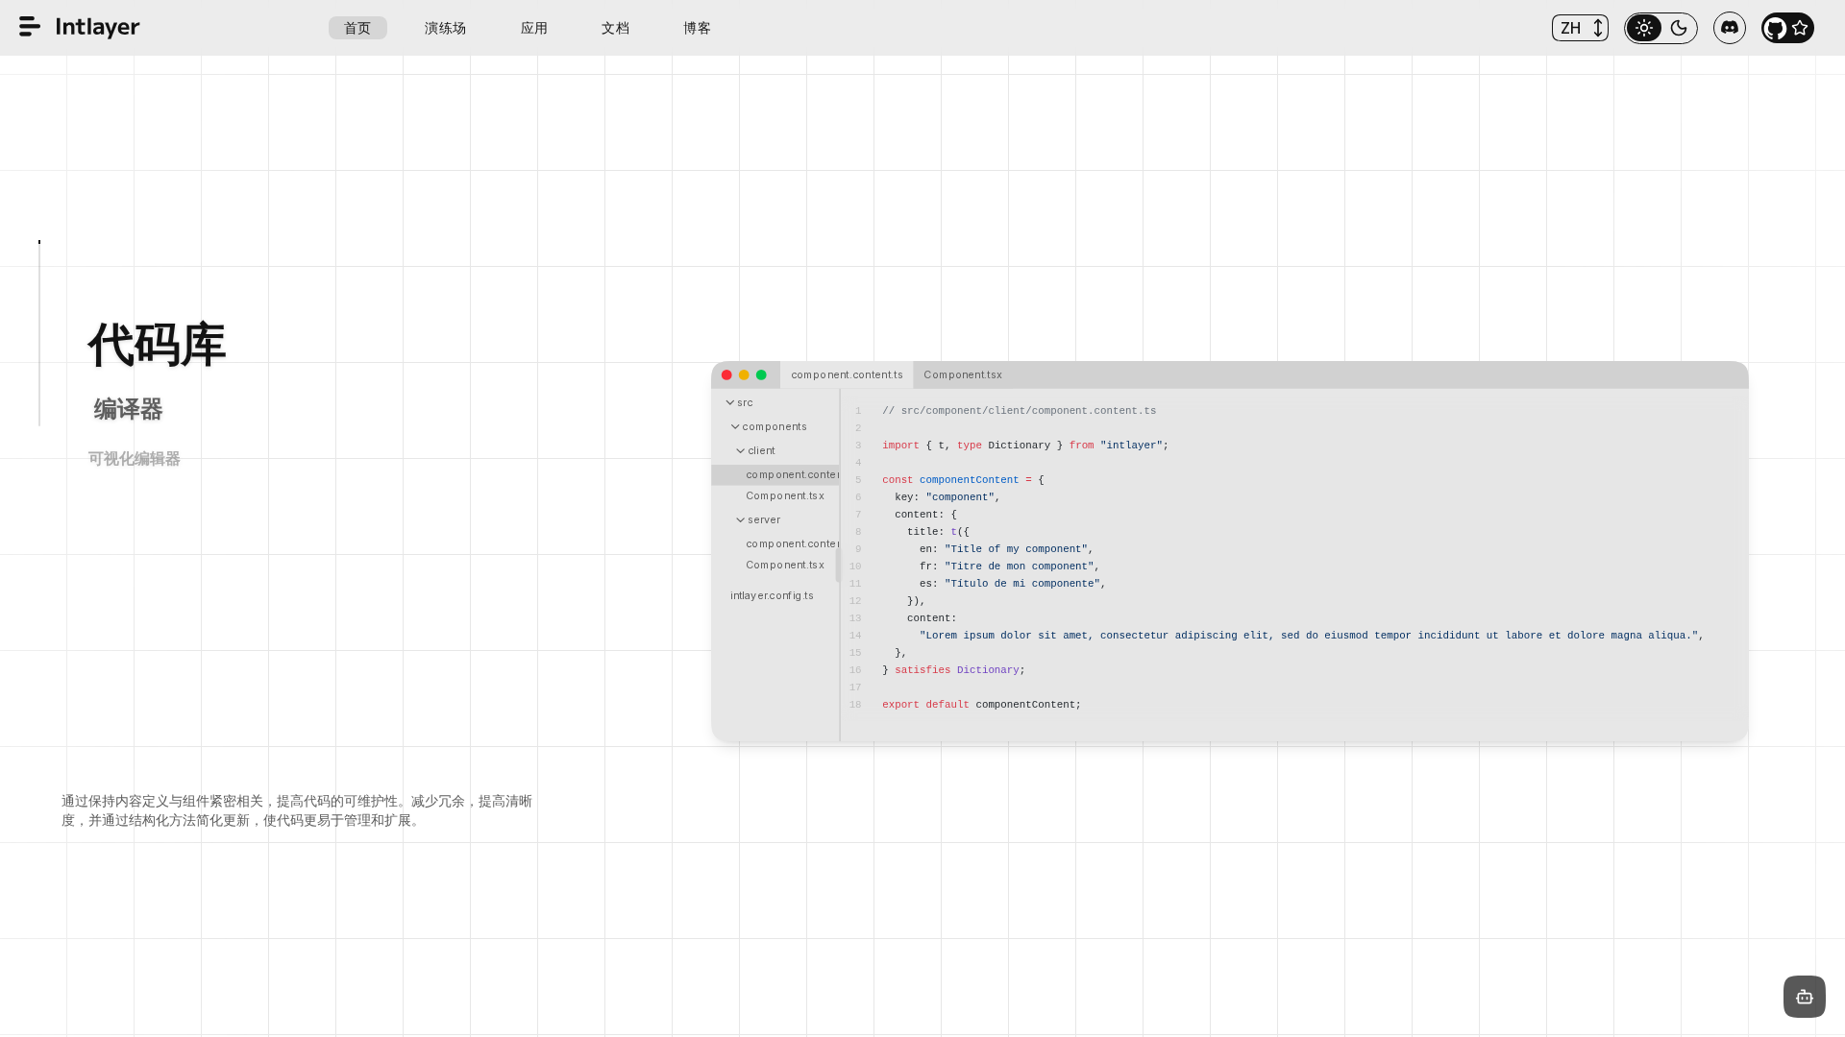The height and width of the screenshot is (1037, 1845).
Task: Select the component.content.ts editor tab
Action: coord(847,375)
